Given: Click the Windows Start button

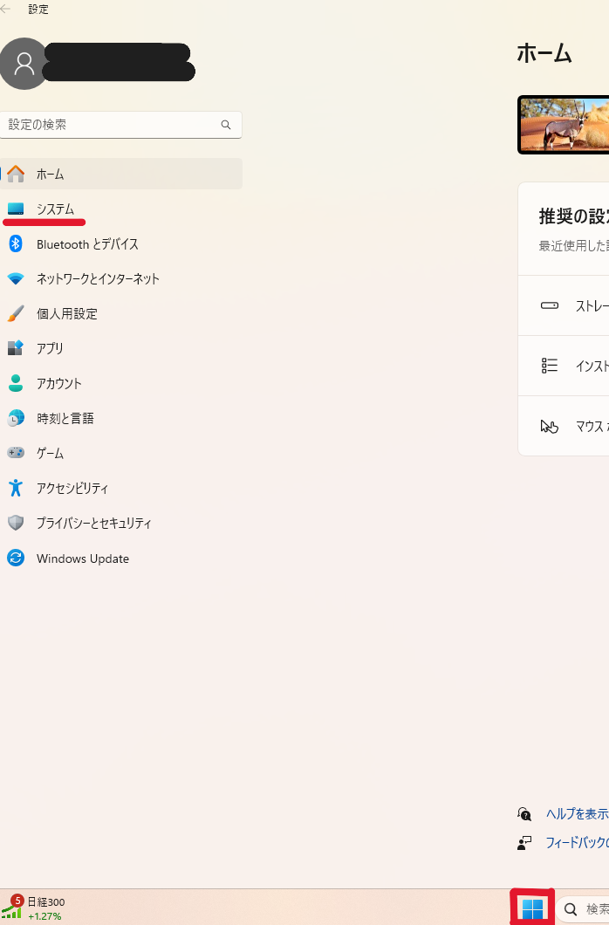Looking at the screenshot, I should pyautogui.click(x=532, y=909).
